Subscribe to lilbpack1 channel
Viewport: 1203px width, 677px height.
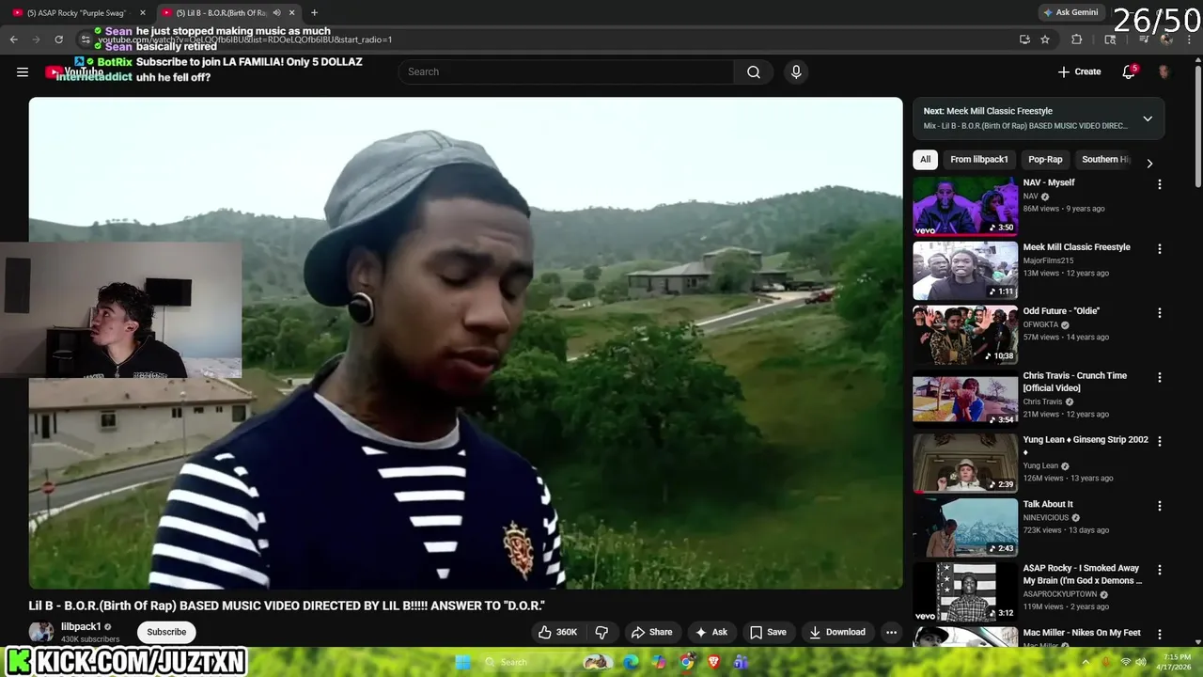point(166,632)
